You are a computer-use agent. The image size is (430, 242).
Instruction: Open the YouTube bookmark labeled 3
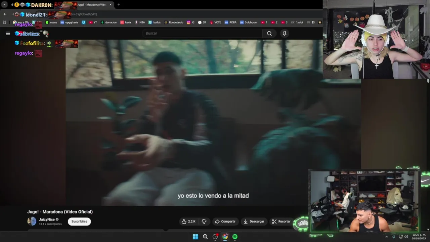284,23
